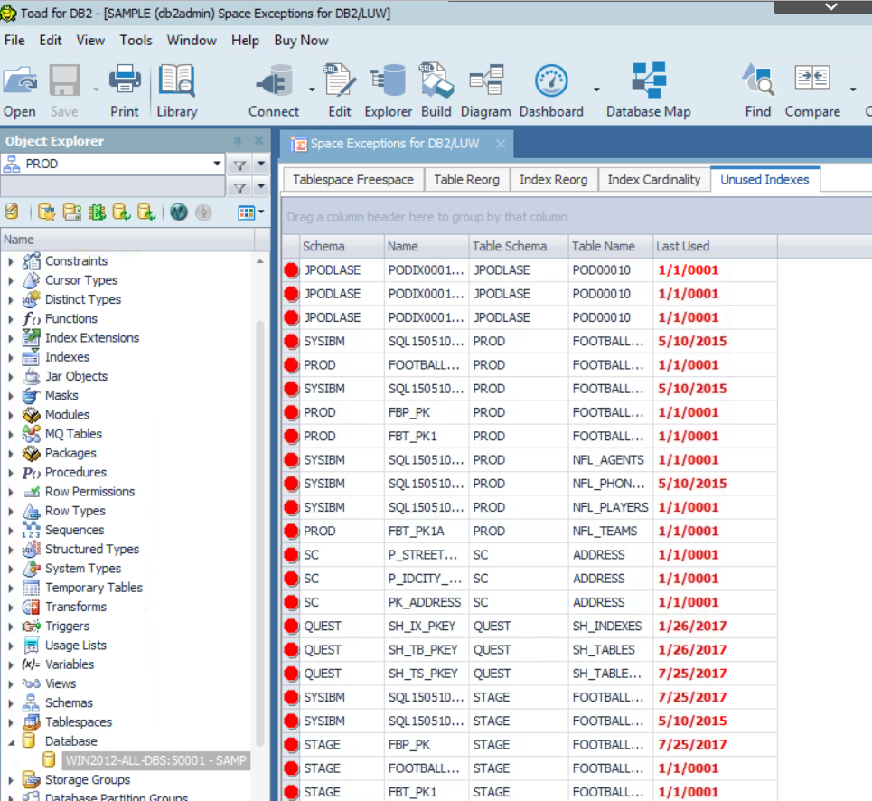Click the round blue-green monitor icon in Object Explorer
This screenshot has width=872, height=801.
coord(179,212)
